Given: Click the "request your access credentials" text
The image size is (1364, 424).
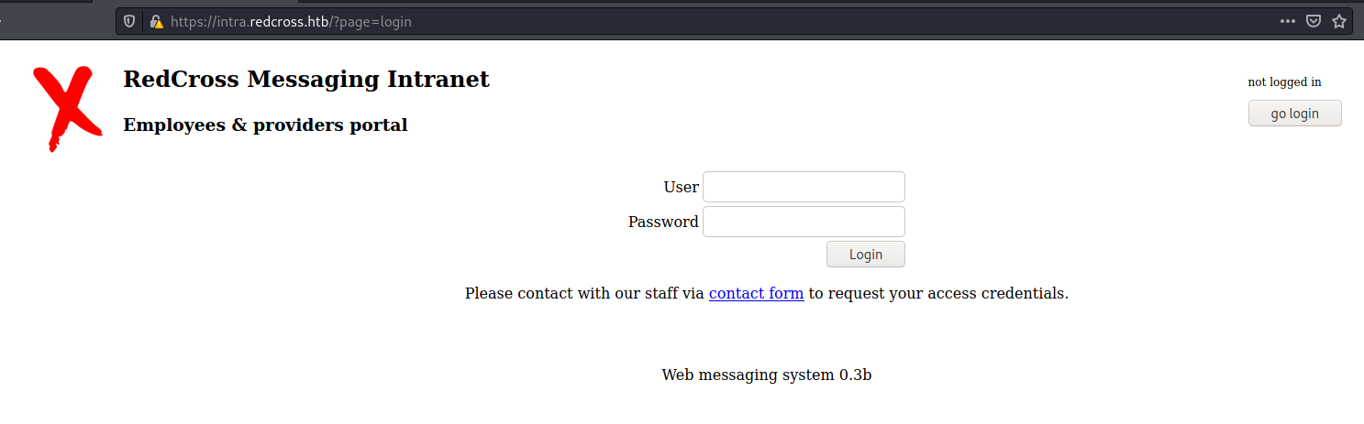Looking at the screenshot, I should pos(948,294).
